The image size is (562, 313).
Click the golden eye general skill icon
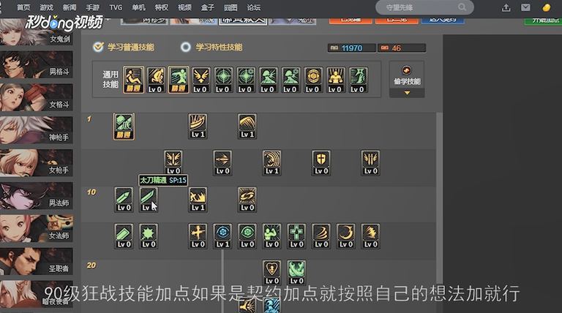pos(313,80)
